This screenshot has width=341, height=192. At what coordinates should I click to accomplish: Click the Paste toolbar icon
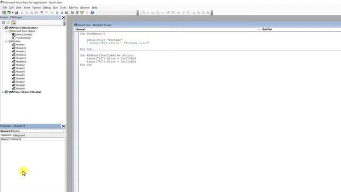click(x=31, y=13)
